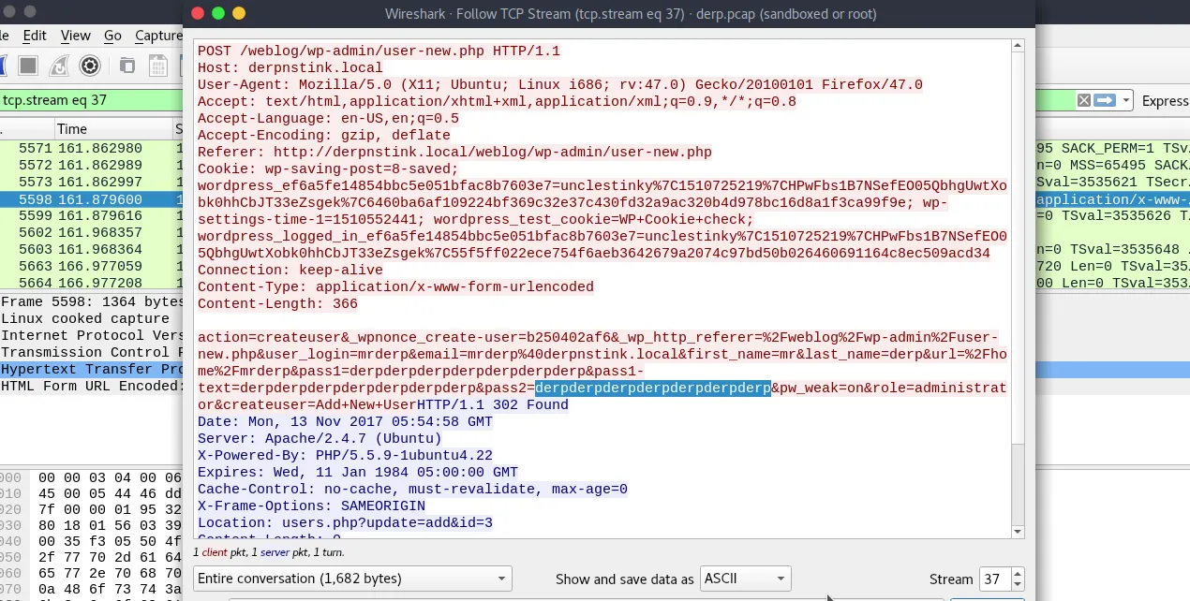This screenshot has width=1190, height=601.
Task: Open the Edit menu in main window
Action: point(35,36)
